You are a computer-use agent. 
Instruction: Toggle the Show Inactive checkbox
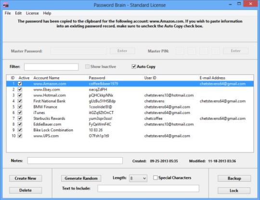tap(87, 67)
